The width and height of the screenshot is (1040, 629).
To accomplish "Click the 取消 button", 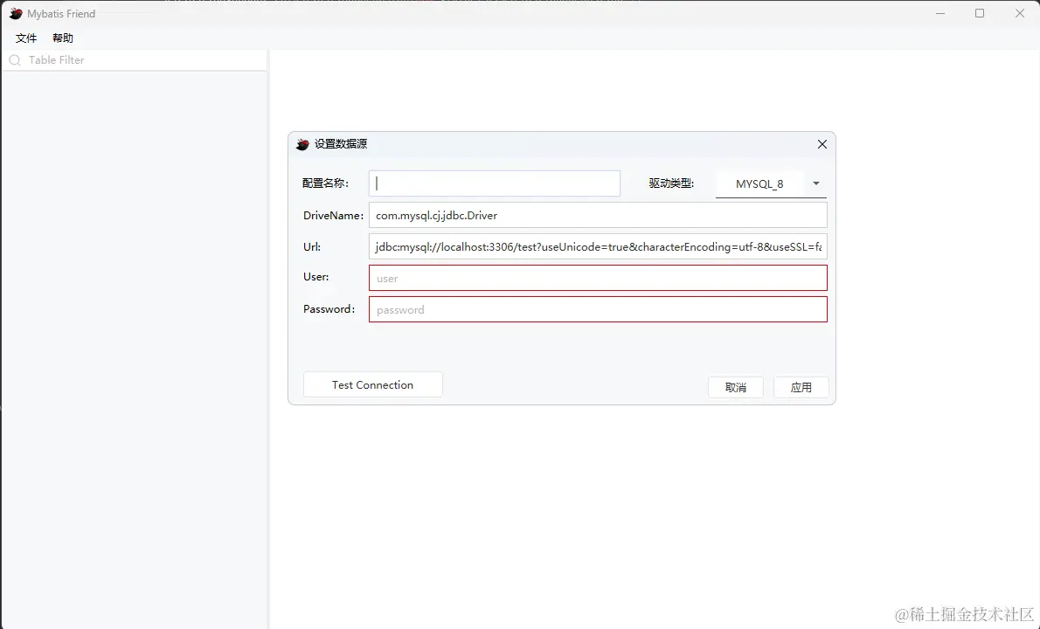I will point(736,387).
